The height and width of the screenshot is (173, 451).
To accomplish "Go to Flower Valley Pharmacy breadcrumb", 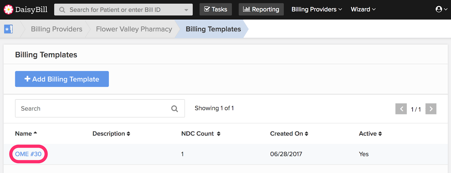I will (134, 29).
